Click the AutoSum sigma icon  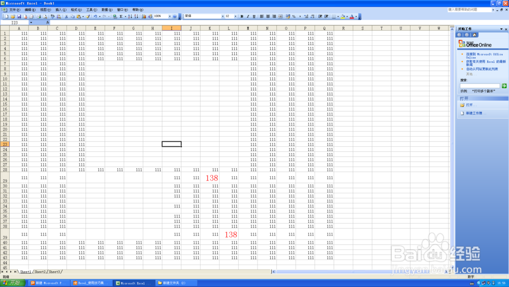tap(121, 16)
